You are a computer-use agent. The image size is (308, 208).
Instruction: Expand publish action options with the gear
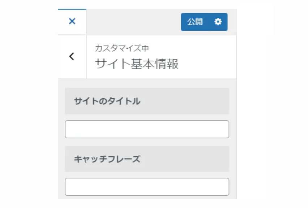(x=217, y=22)
